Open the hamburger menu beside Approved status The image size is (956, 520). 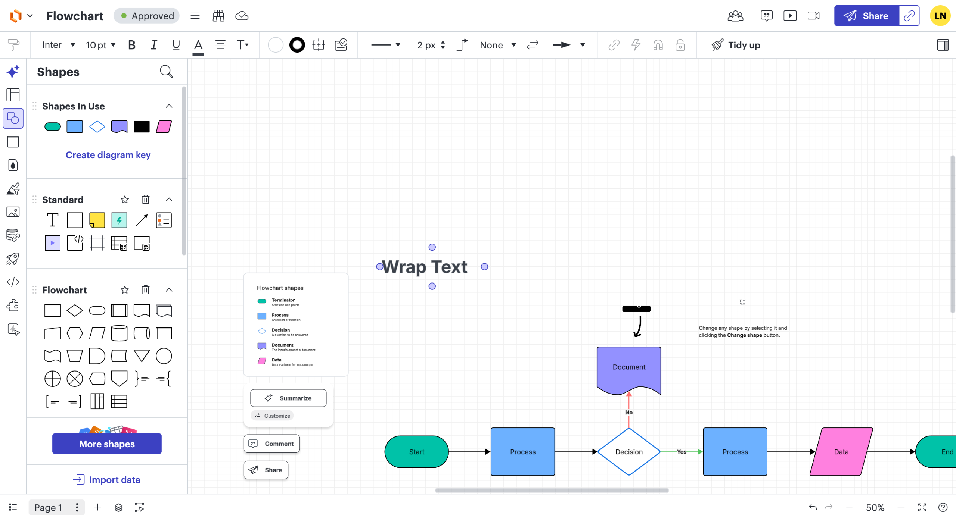click(195, 16)
